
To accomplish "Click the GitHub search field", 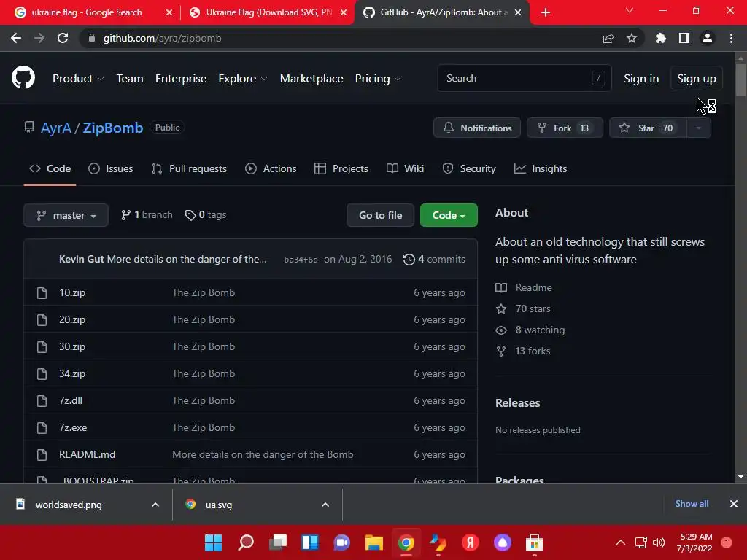I will coord(524,78).
